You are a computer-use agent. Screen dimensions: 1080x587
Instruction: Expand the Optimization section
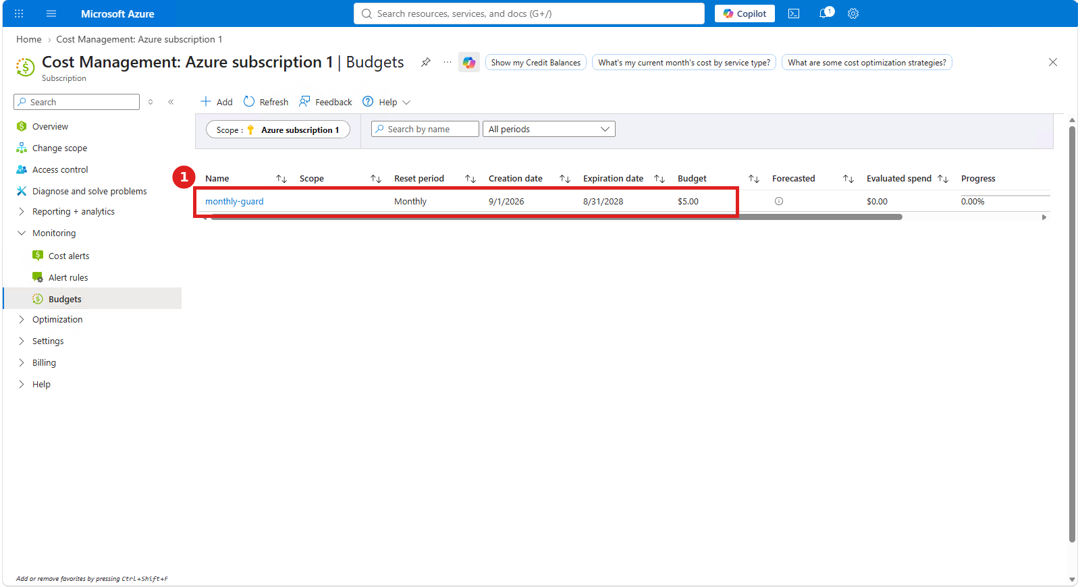(x=22, y=320)
